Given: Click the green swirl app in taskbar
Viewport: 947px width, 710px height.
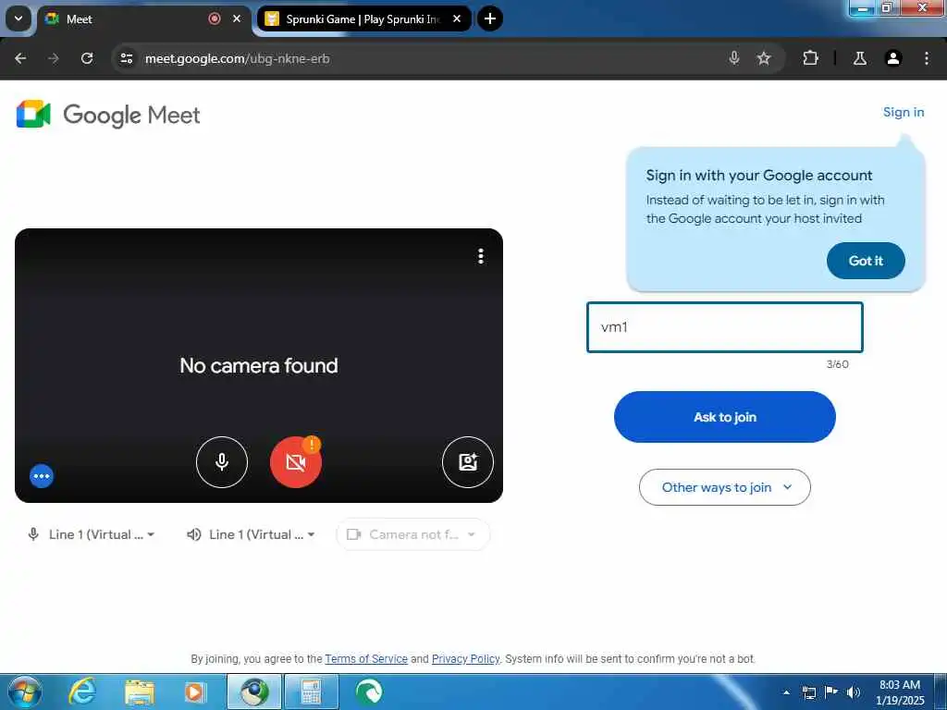Looking at the screenshot, I should [x=368, y=692].
